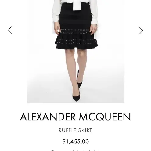Viewport: 151px width, 151px height.
Task: Click the black studded ruffle skirt
Action: pyautogui.click(x=76, y=27)
